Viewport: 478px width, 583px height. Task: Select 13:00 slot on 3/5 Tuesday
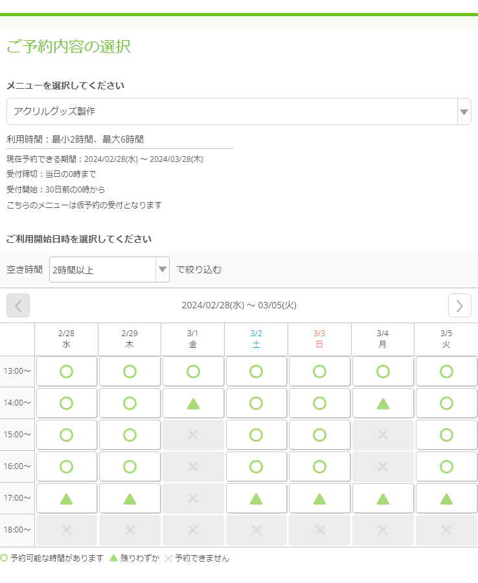[446, 371]
